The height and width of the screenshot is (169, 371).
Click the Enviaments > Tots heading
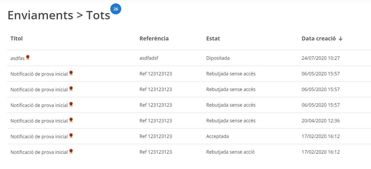click(59, 15)
